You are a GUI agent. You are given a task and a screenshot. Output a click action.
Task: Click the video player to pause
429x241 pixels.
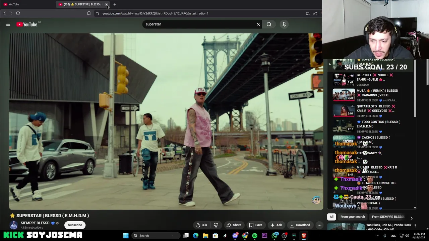[x=166, y=121]
